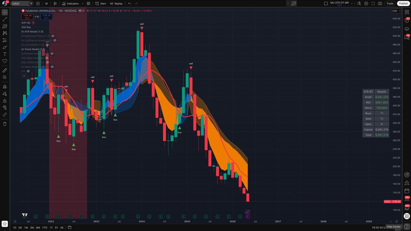The image size is (411, 231).
Task: Start bar Replay mode
Action: 116,3
